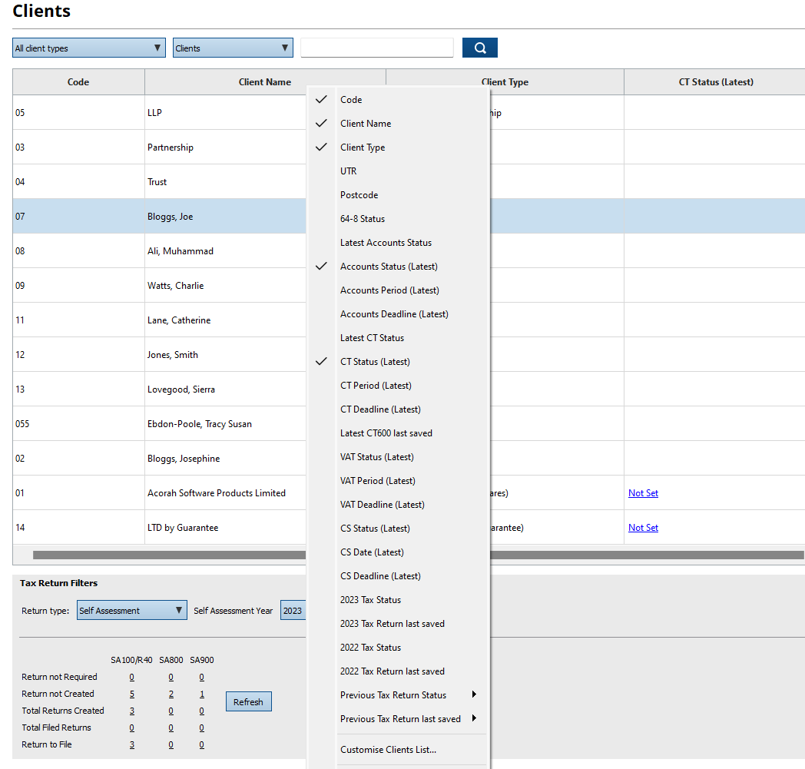Open Return not Created SA100/R40 count
This screenshot has height=769, width=805.
click(131, 694)
